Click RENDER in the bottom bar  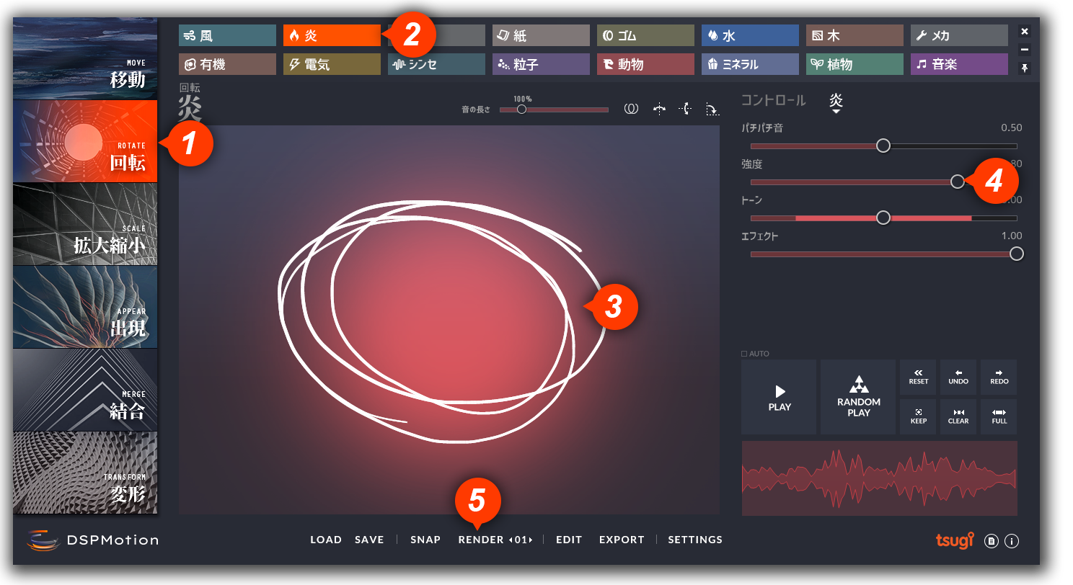pyautogui.click(x=481, y=540)
